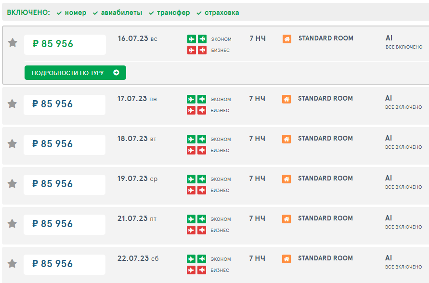Click 'ВСЕ ВКЛЮЧЕНО' meal plan on 18.07.23 row

(403, 147)
